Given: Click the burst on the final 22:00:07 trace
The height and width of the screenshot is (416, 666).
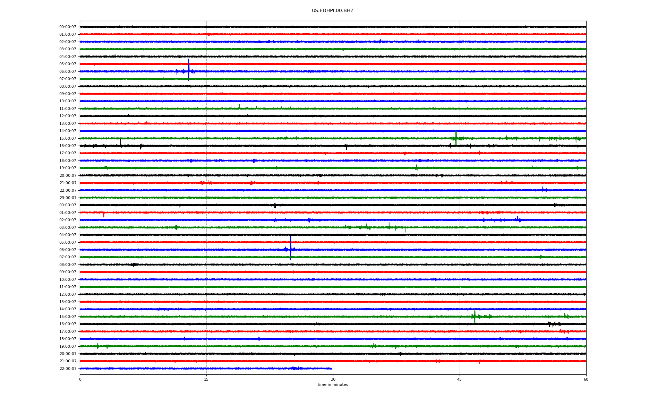Looking at the screenshot, I should tap(294, 369).
